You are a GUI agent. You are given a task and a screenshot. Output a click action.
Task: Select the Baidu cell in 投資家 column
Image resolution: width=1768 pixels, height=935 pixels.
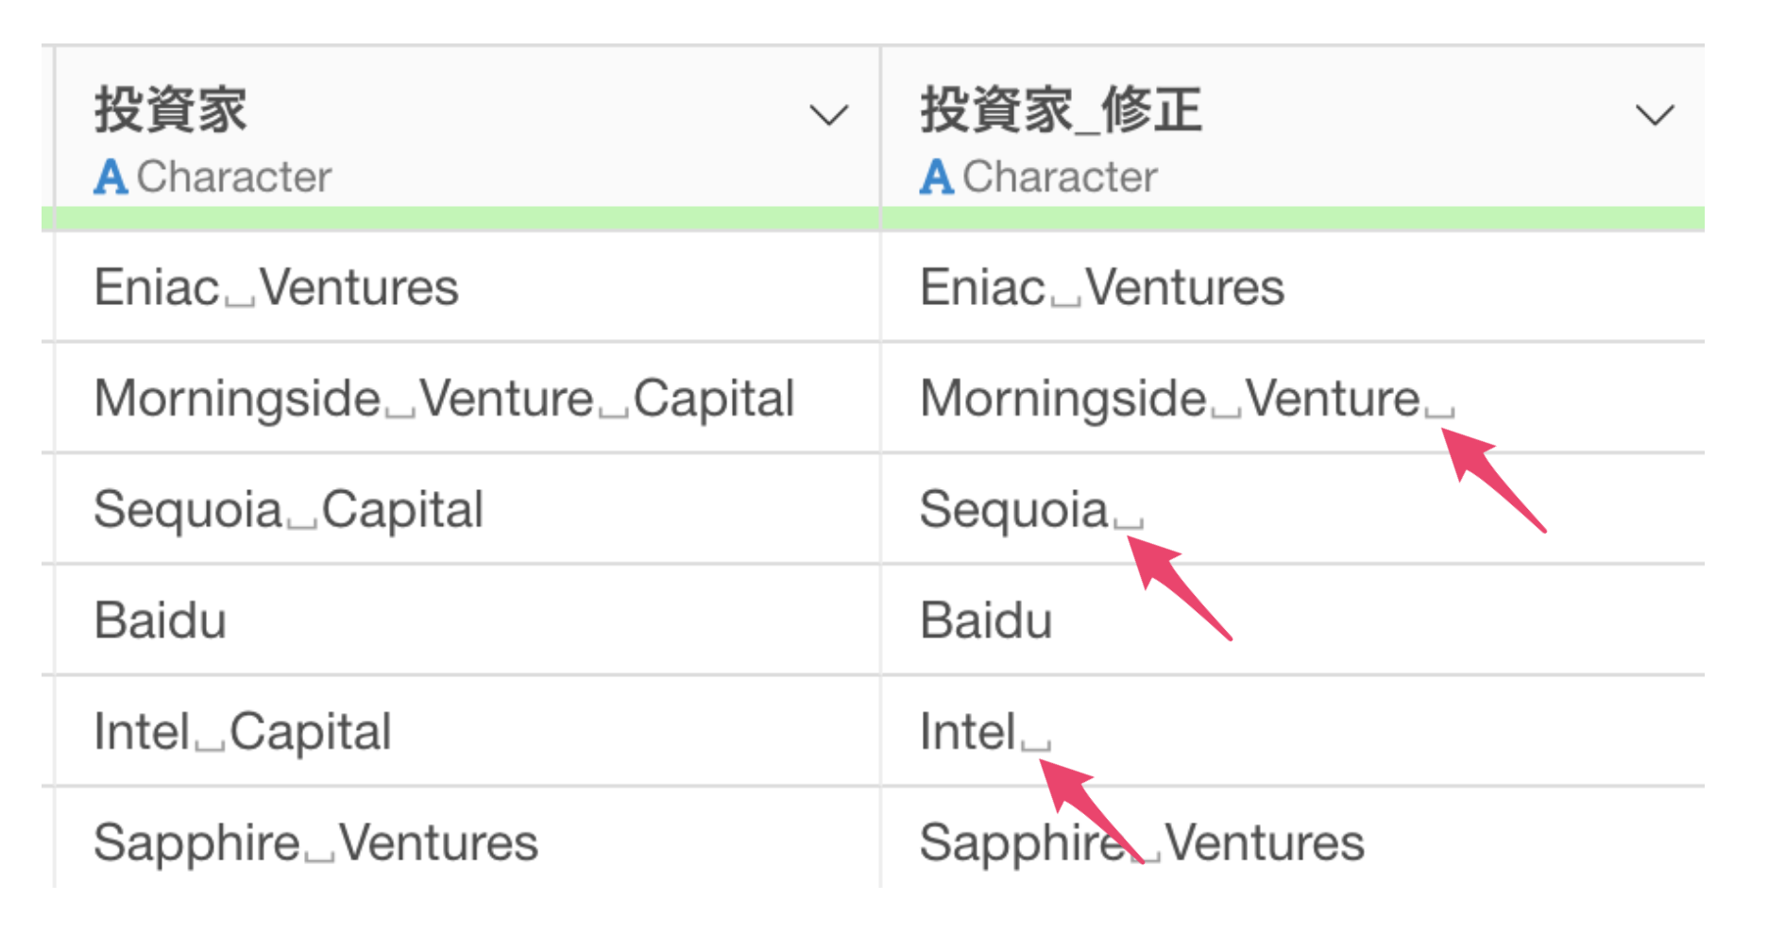click(x=467, y=620)
